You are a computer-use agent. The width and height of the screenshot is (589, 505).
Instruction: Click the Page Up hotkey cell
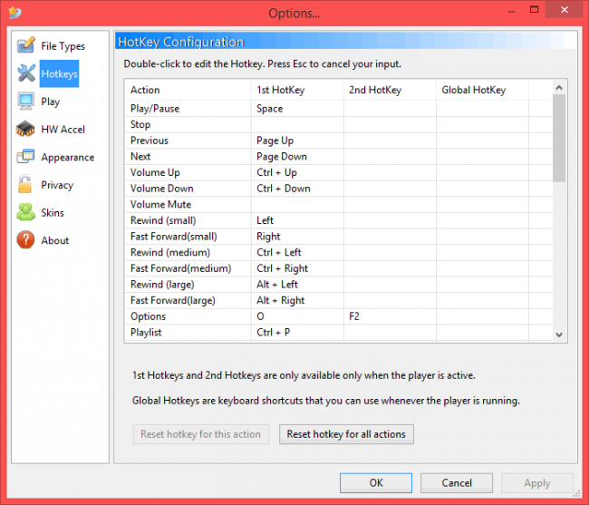click(x=297, y=141)
